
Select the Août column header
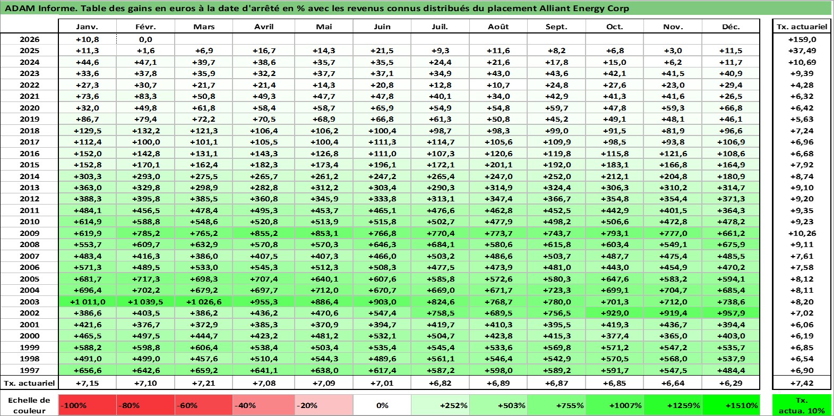pyautogui.click(x=498, y=27)
